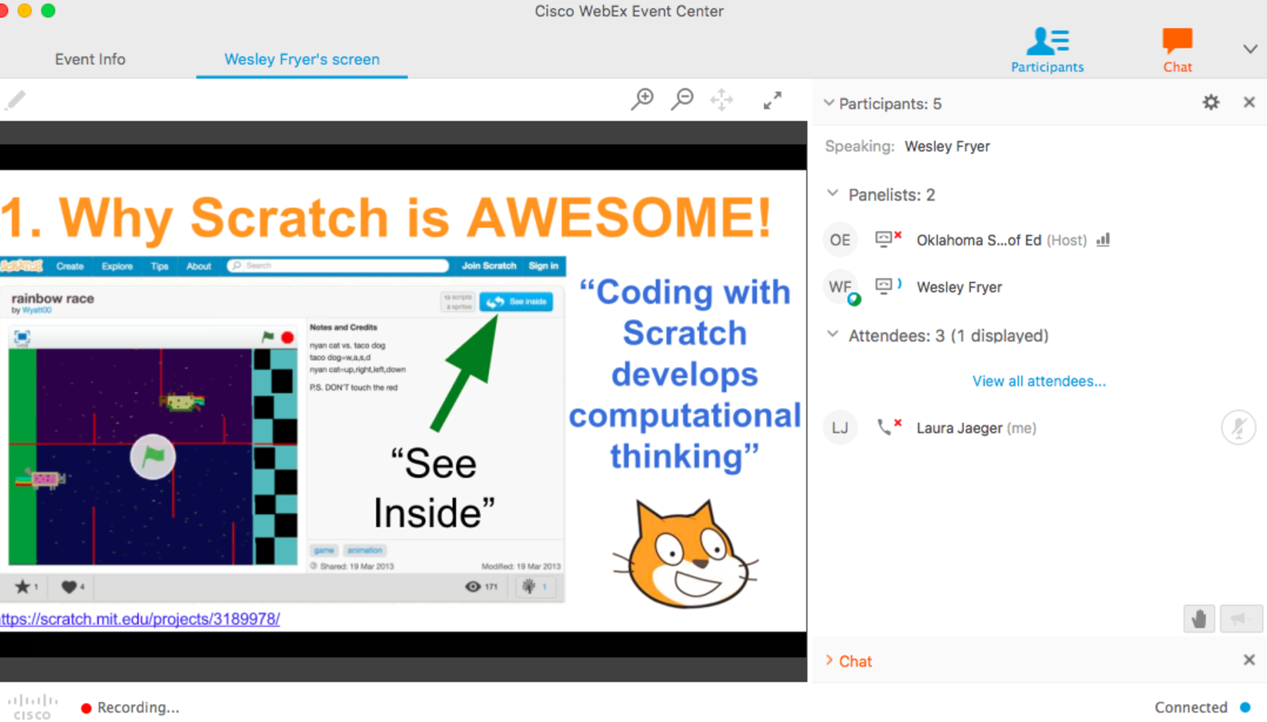Screen dimensions: 1267x722
Task: Select the Wesley Fryer's screen tab
Action: click(302, 59)
